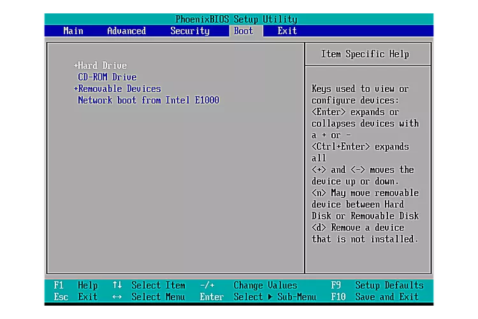
Task: Click the F1 Help key hint
Action: click(x=76, y=285)
